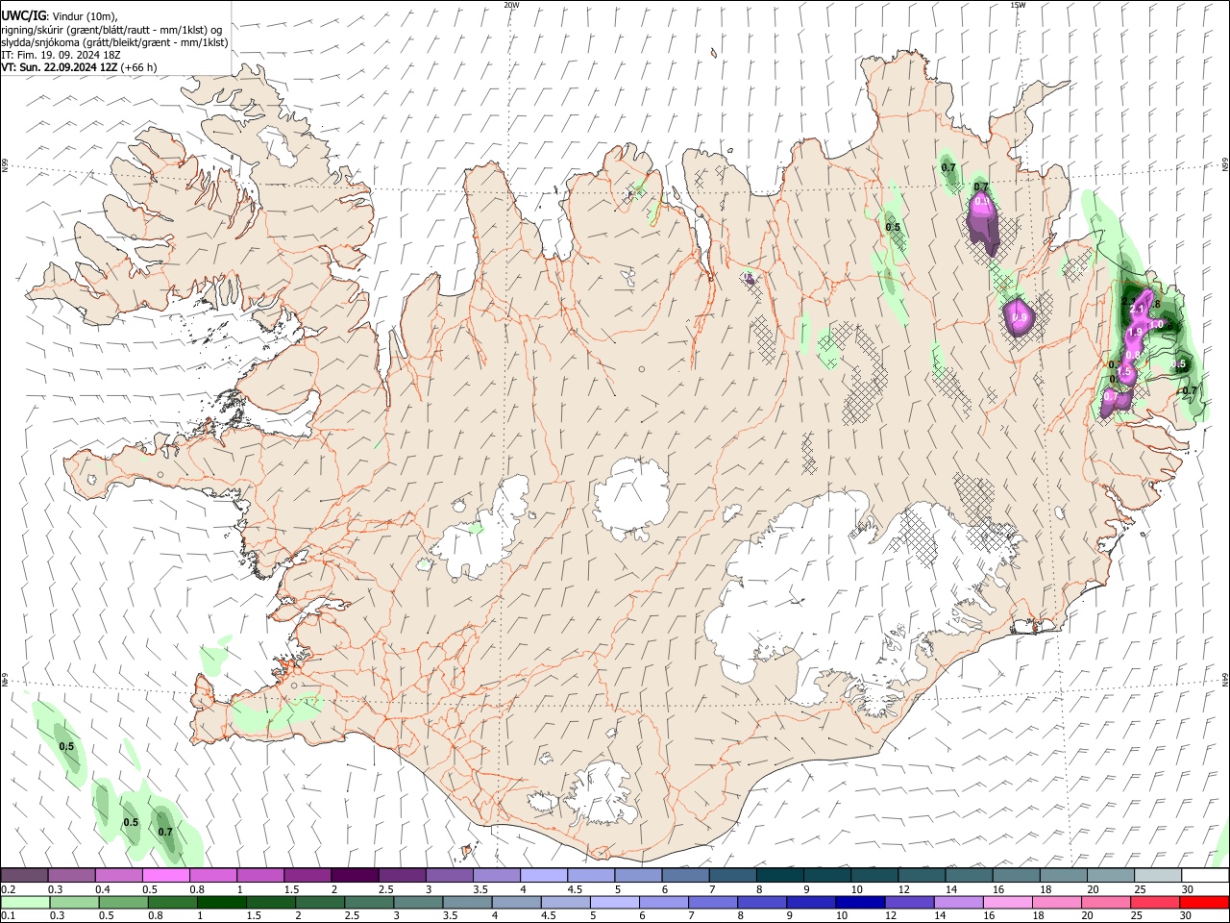Viewport: 1230px width, 923px height.
Task: Select the darkest green swatch in the lower scale
Action: (x=220, y=903)
